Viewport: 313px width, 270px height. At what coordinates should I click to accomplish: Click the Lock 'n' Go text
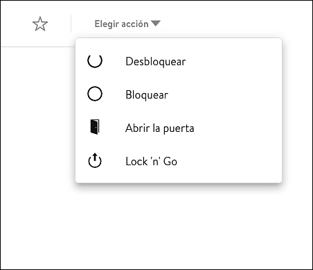152,161
